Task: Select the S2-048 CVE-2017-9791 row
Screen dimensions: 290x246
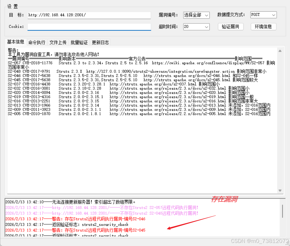Action: point(137,71)
